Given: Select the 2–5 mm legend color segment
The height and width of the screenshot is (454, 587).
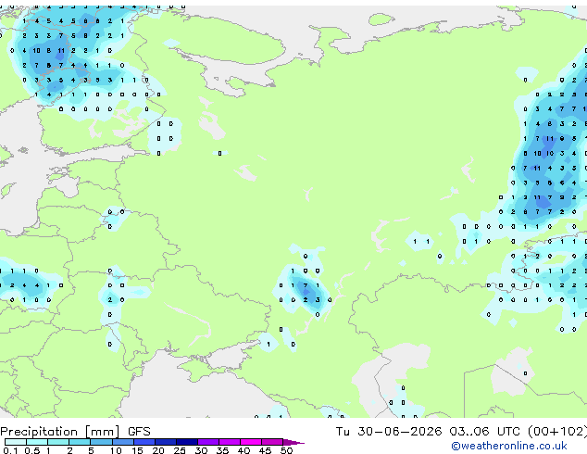Looking at the screenshot, I should (80, 442).
